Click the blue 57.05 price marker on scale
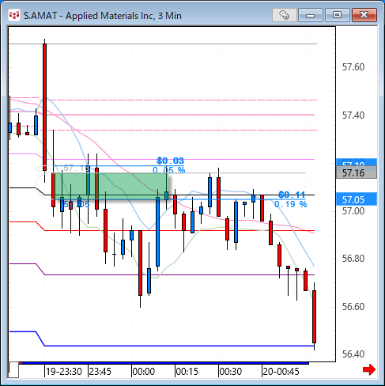385x386 pixels. click(357, 199)
